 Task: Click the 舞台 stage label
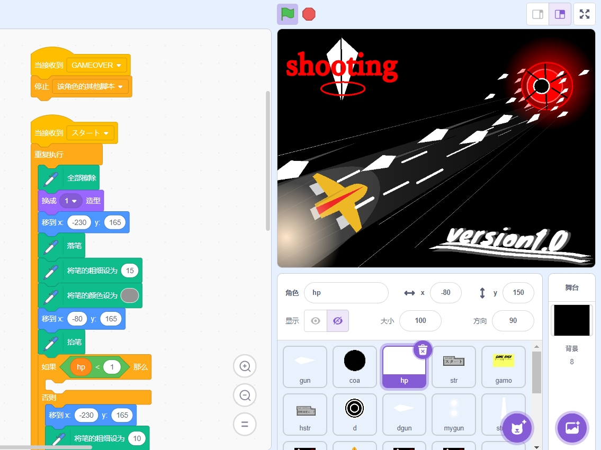[x=572, y=287]
